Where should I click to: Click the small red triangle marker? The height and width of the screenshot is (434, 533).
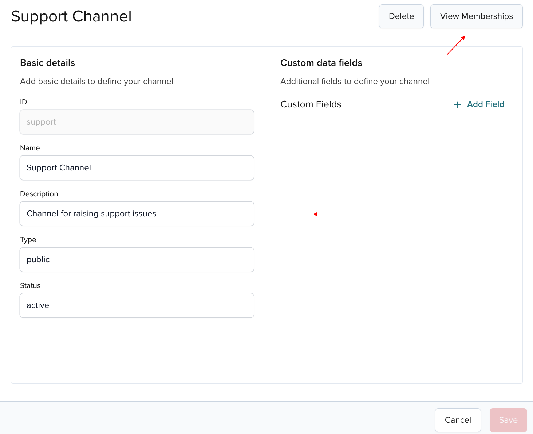(315, 214)
